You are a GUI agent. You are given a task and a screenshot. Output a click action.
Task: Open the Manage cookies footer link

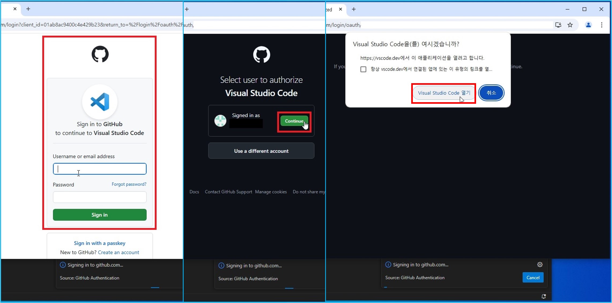tap(271, 192)
